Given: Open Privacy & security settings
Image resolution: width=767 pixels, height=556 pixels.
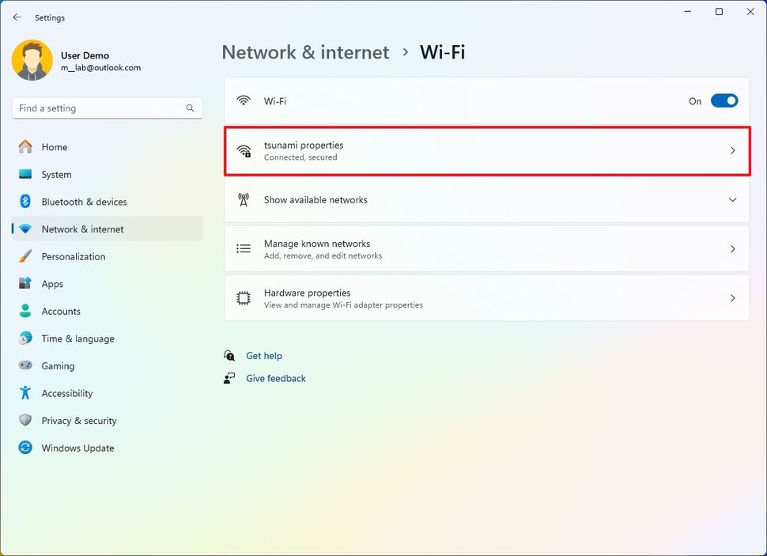Looking at the screenshot, I should pos(79,420).
